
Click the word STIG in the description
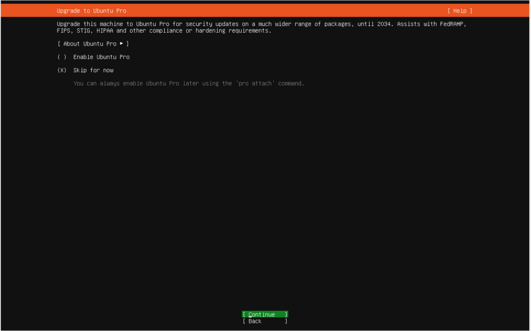pos(83,31)
